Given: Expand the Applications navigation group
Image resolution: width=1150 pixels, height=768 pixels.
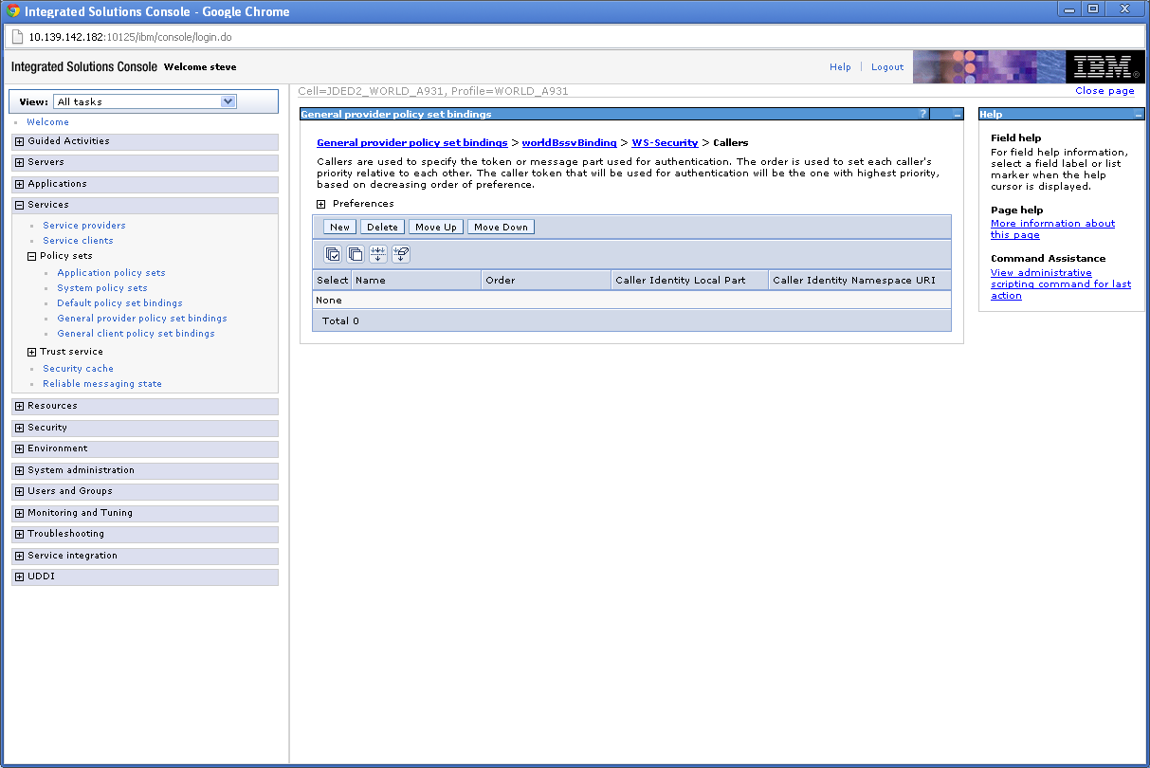Looking at the screenshot, I should tap(19, 184).
